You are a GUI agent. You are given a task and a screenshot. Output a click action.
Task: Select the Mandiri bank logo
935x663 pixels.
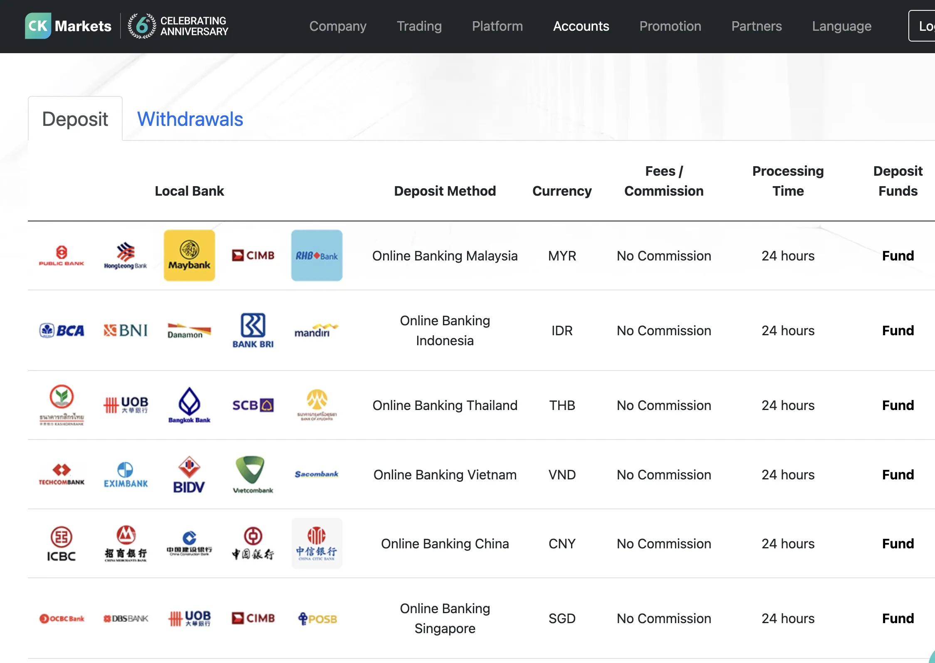coord(317,330)
